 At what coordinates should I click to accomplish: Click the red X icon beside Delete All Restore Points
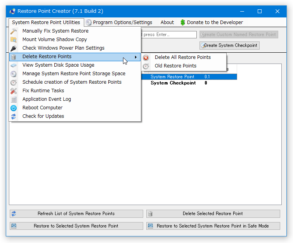(146, 58)
